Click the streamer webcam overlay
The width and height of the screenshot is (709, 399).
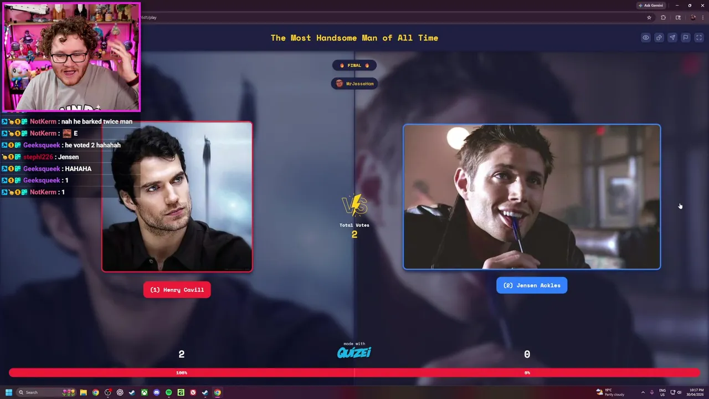(x=71, y=57)
